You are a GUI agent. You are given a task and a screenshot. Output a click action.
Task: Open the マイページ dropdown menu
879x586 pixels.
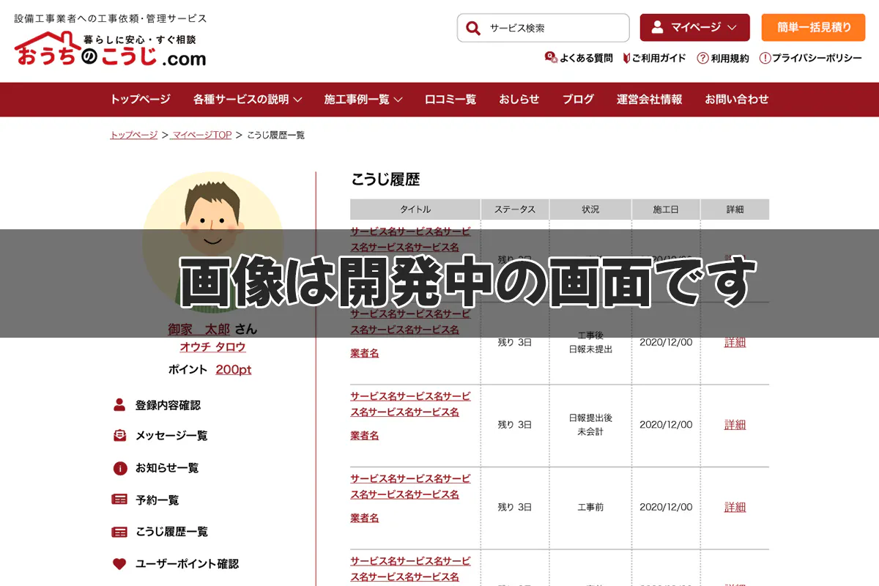click(694, 27)
